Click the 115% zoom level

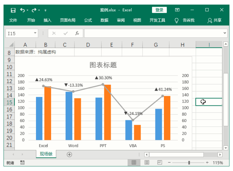(218, 163)
